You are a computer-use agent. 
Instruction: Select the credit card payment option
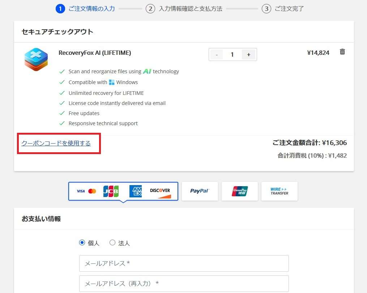[x=123, y=191]
